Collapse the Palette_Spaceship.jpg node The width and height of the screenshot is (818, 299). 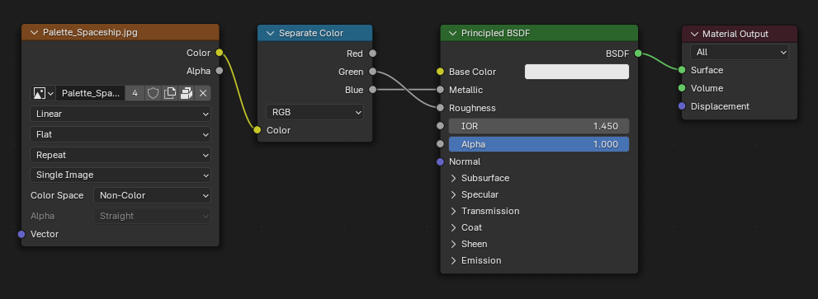click(x=35, y=32)
